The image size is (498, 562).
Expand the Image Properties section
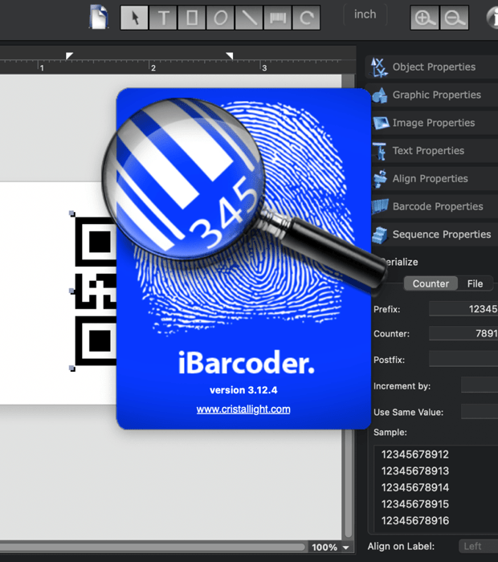click(434, 123)
